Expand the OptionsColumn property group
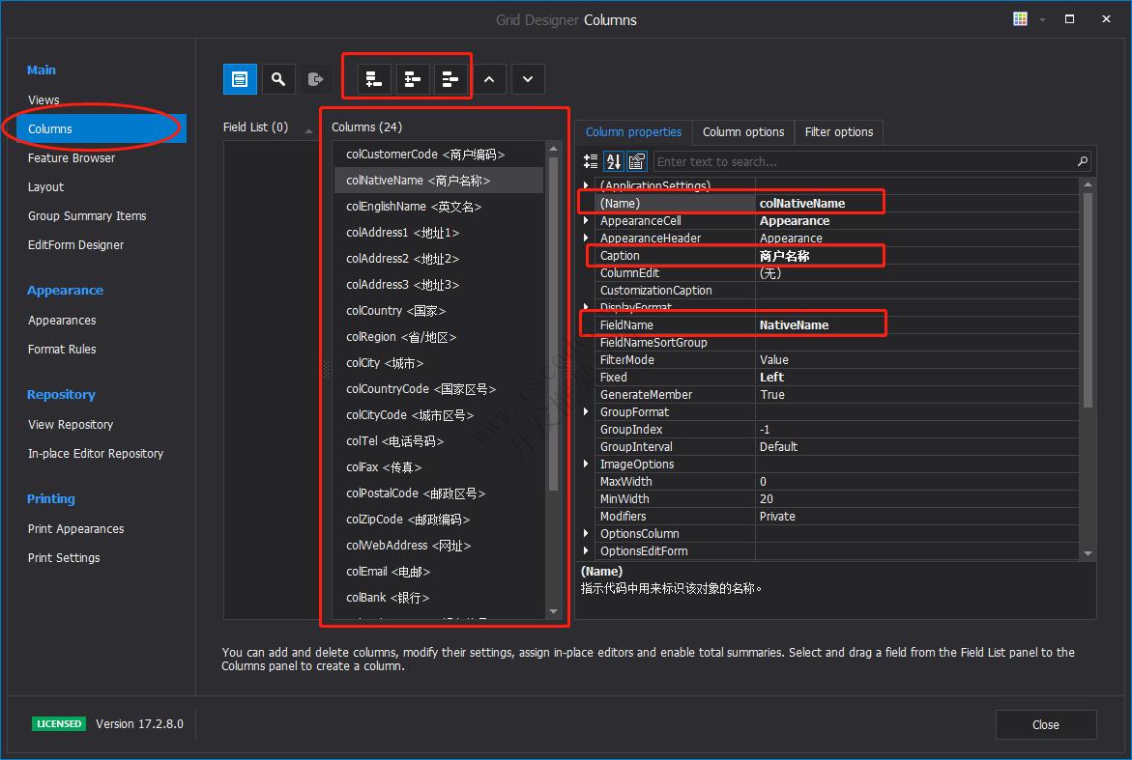 pyautogui.click(x=586, y=533)
